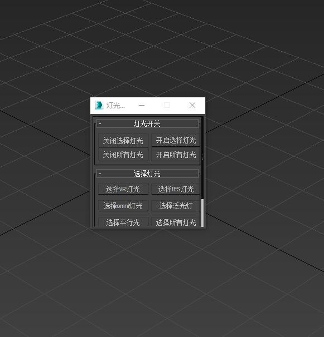This screenshot has height=337, width=324.
Task: Select flood lights with 选择泛光灯
Action: [176, 206]
